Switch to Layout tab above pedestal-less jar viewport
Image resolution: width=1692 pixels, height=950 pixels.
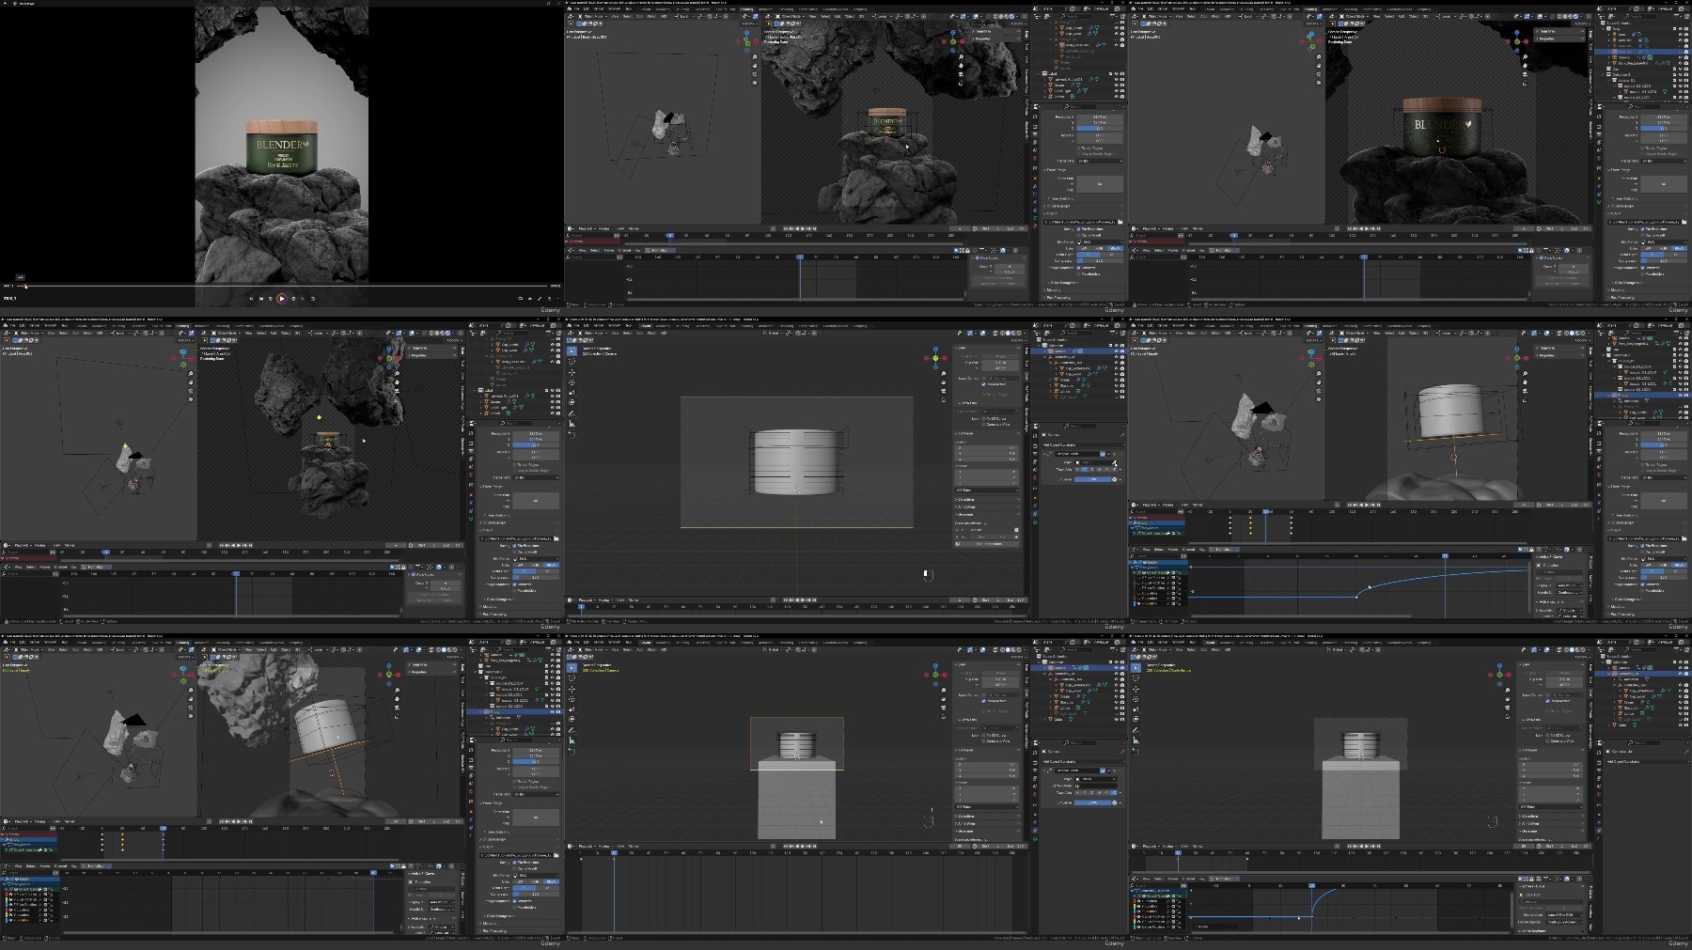(x=646, y=325)
